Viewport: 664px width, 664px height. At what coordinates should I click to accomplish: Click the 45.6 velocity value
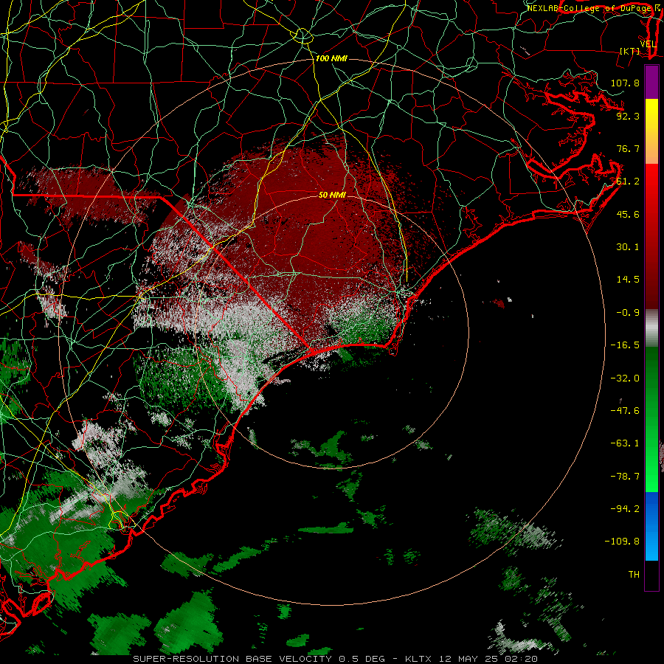(628, 214)
